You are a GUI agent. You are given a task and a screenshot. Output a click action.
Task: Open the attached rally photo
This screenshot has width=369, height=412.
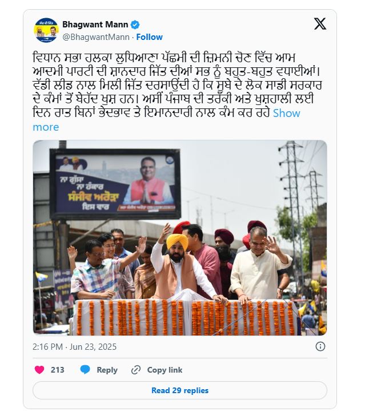tap(180, 238)
